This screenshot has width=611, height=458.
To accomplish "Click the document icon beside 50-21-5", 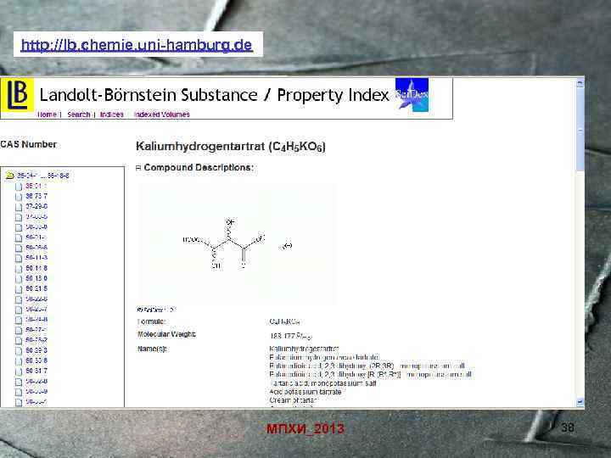I will 19,289.
